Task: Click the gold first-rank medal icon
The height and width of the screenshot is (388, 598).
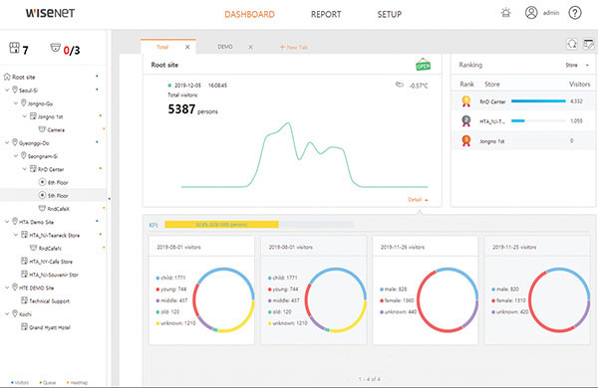Action: coord(466,101)
